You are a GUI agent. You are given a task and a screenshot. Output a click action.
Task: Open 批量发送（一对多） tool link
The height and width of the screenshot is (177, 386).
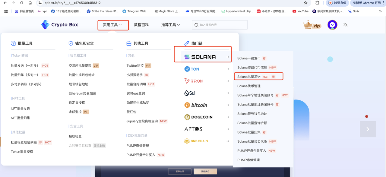click(25, 66)
